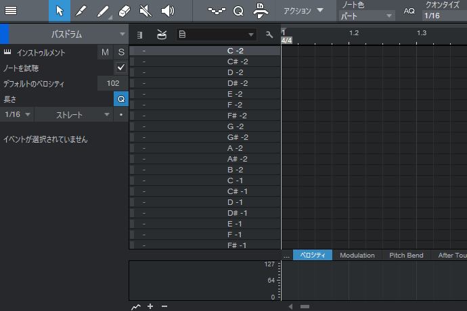Click the AQ auto-quantize button
Screen dimensions: 467x311
(x=409, y=11)
